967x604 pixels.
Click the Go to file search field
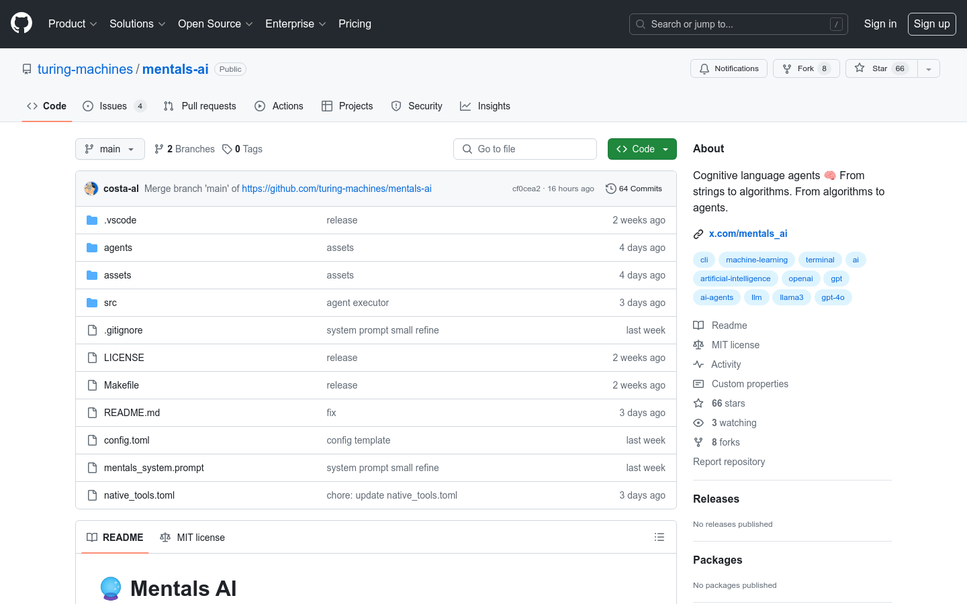tap(525, 149)
